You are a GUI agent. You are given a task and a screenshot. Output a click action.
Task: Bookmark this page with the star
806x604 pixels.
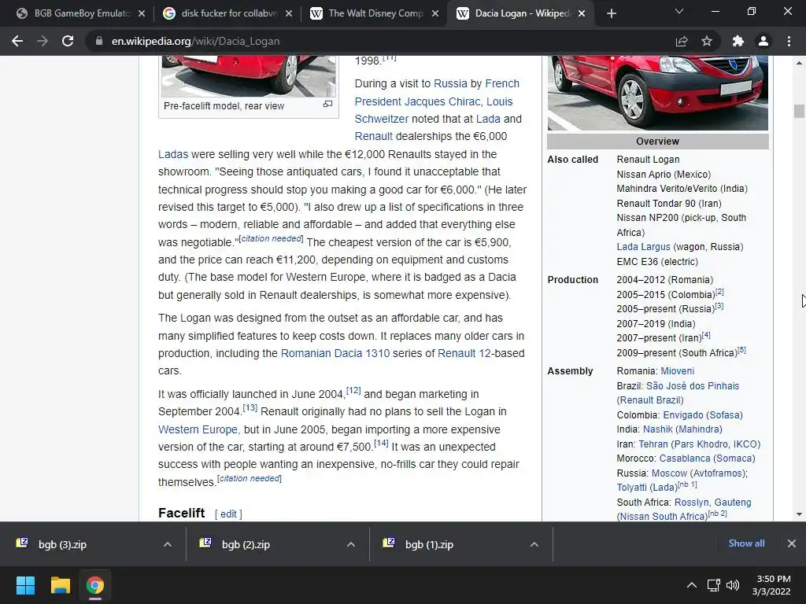(707, 41)
